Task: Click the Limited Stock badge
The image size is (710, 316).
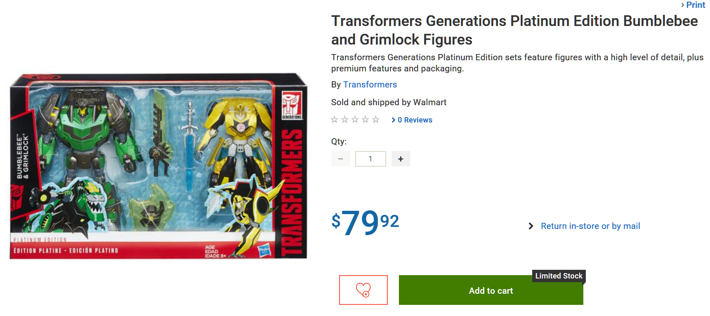Action: tap(559, 276)
